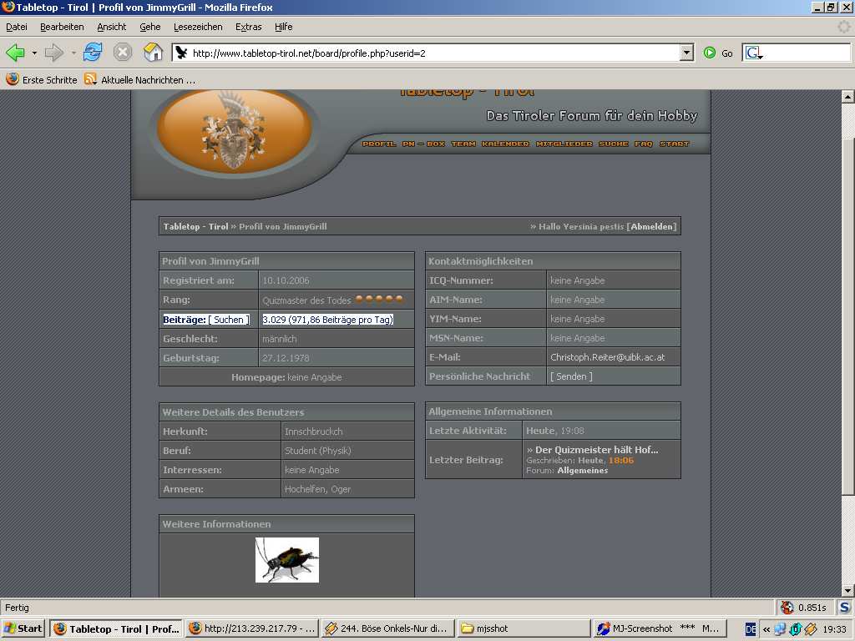Viewport: 855px width, 641px height.
Task: Open the forward history dropdown arrow
Action: click(x=73, y=53)
